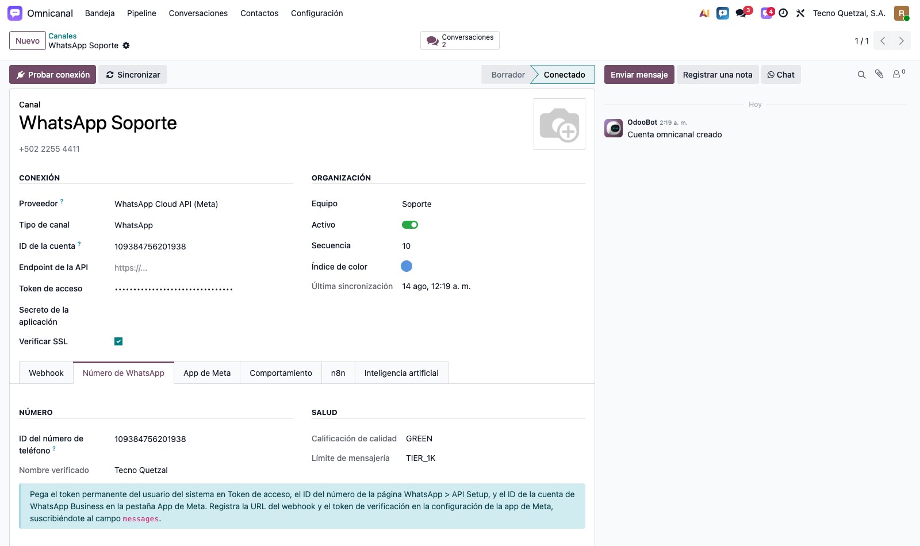920x546 pixels.
Task: Upload a channel image via camera placeholder
Action: (x=559, y=124)
